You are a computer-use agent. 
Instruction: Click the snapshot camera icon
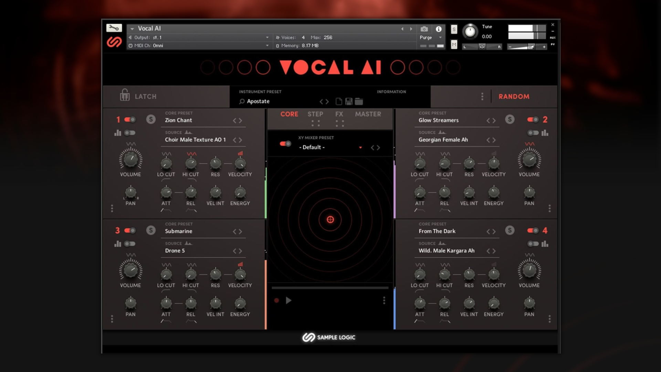pos(424,29)
